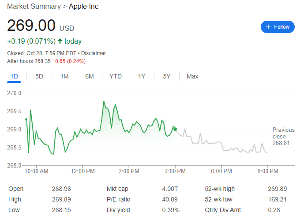Click the plus icon in Follow
The image size is (304, 220).
tap(268, 27)
